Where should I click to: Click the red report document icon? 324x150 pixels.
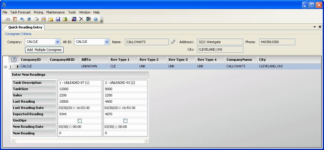tap(15, 19)
